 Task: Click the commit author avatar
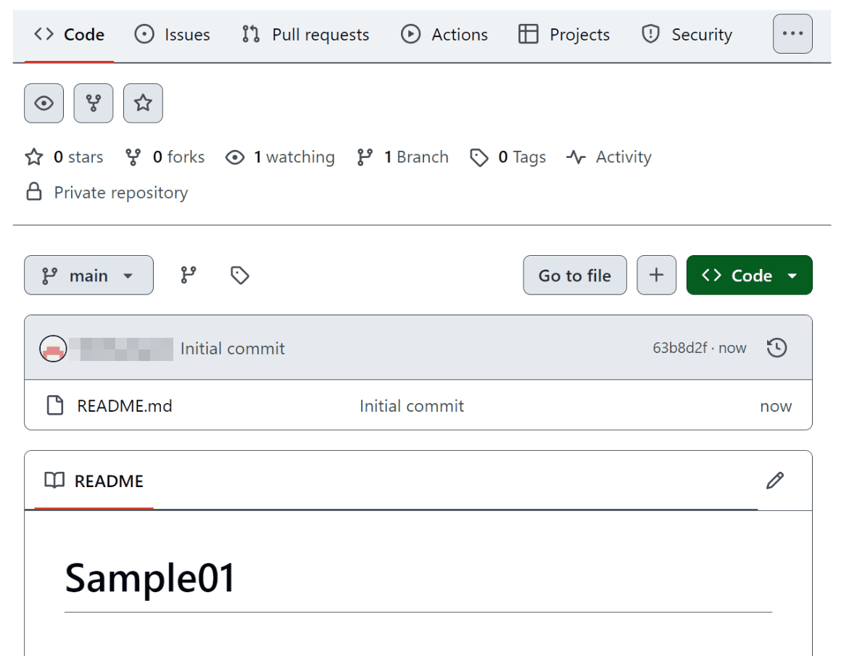[x=53, y=349]
